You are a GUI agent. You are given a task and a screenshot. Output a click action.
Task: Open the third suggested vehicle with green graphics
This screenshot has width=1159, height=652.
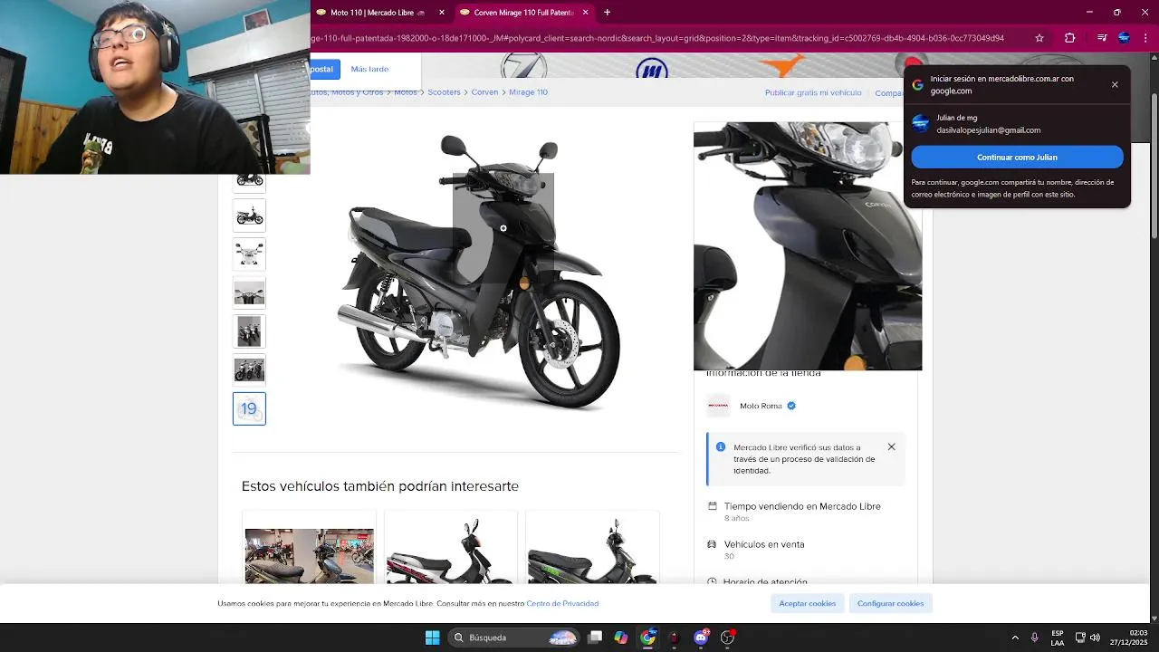pyautogui.click(x=592, y=551)
